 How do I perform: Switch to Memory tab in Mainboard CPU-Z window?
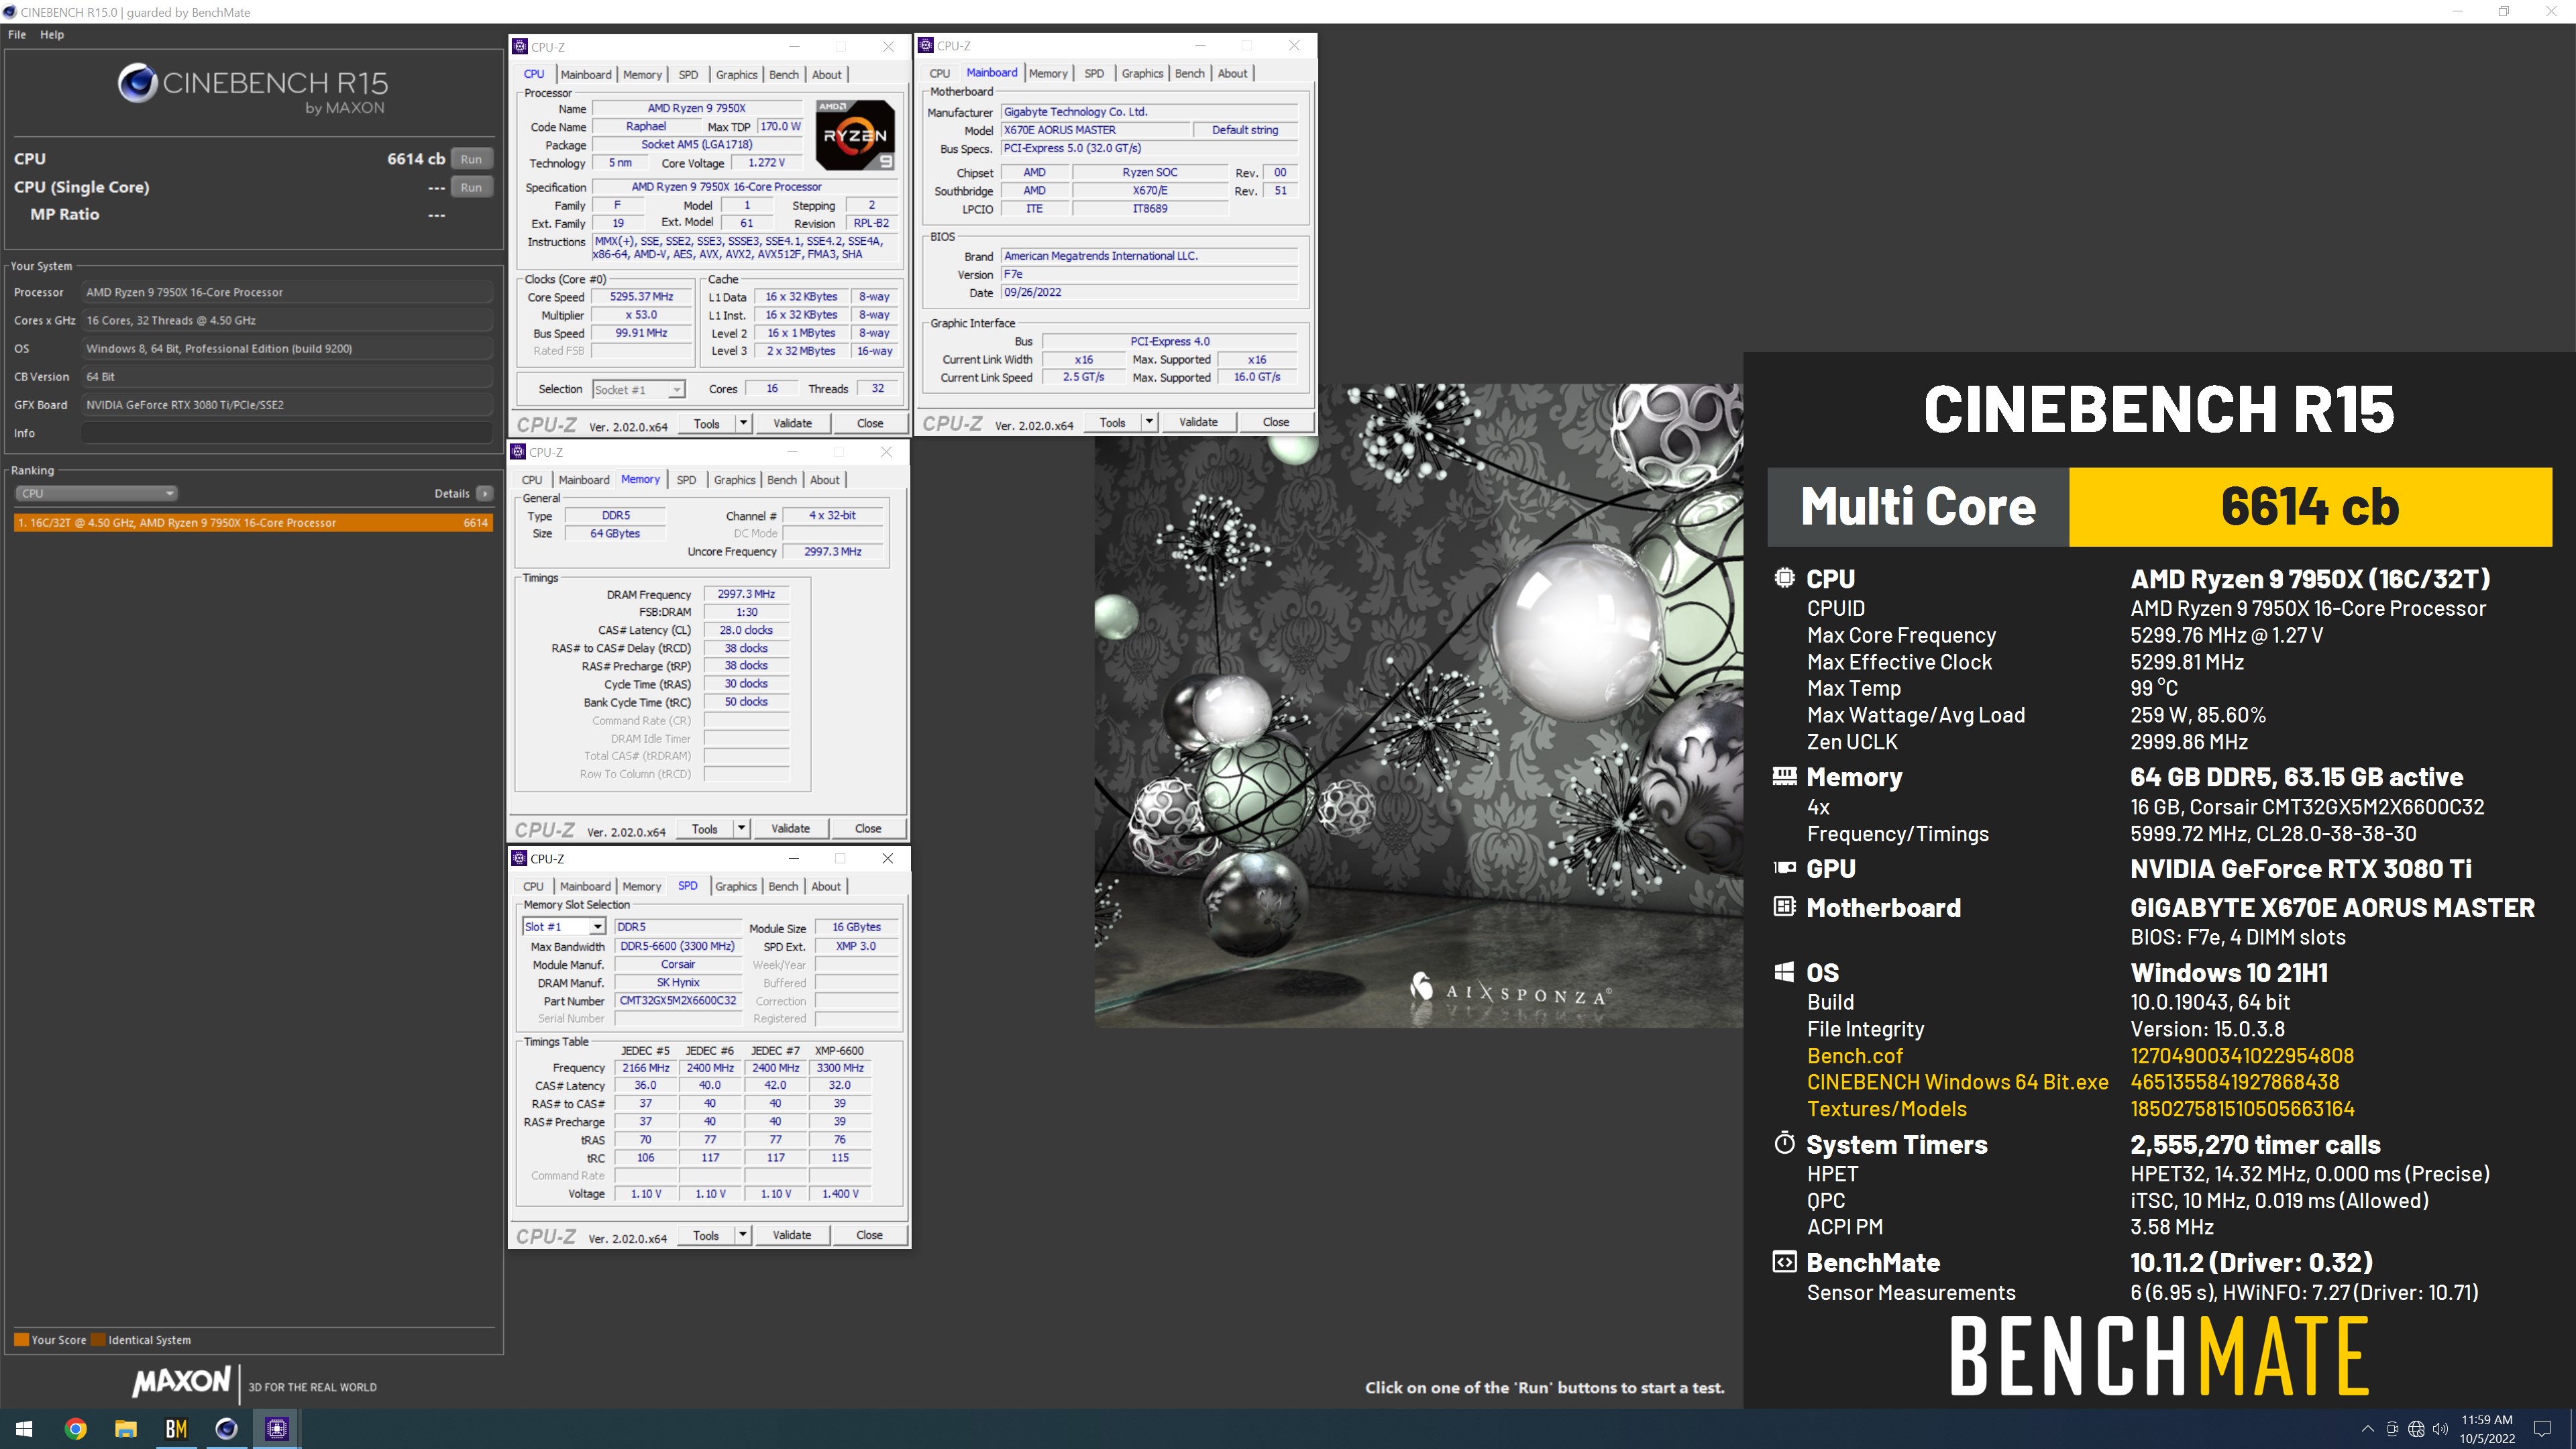tap(1048, 73)
